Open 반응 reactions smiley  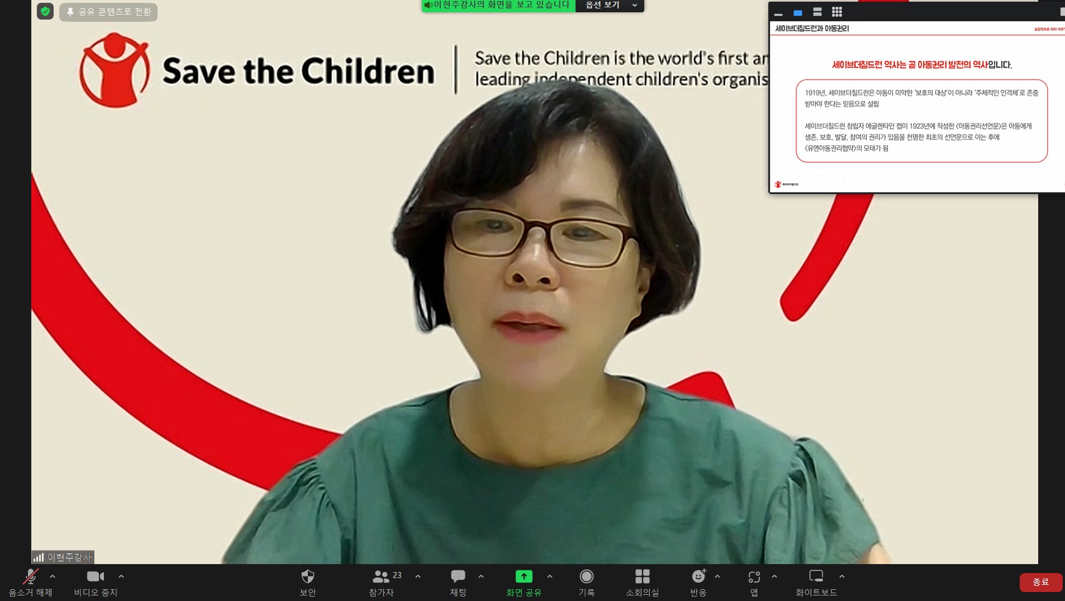click(x=698, y=582)
